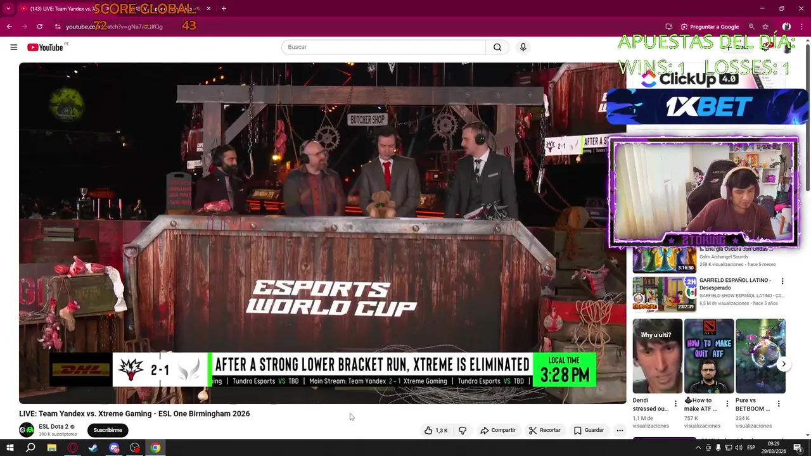The width and height of the screenshot is (811, 456).
Task: Open the clock showing 09:29
Action: (x=774, y=448)
